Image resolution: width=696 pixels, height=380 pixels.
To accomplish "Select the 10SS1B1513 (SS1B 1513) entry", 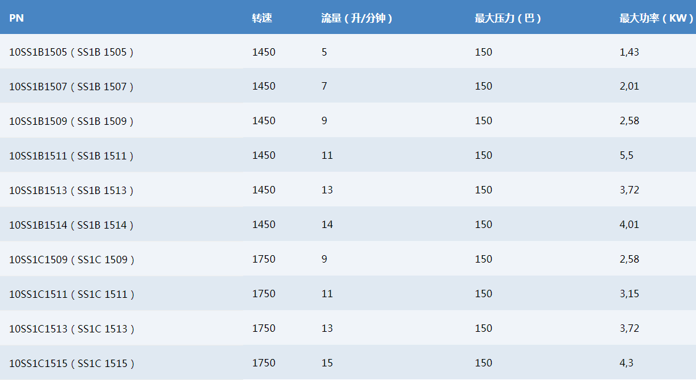I will (x=71, y=190).
